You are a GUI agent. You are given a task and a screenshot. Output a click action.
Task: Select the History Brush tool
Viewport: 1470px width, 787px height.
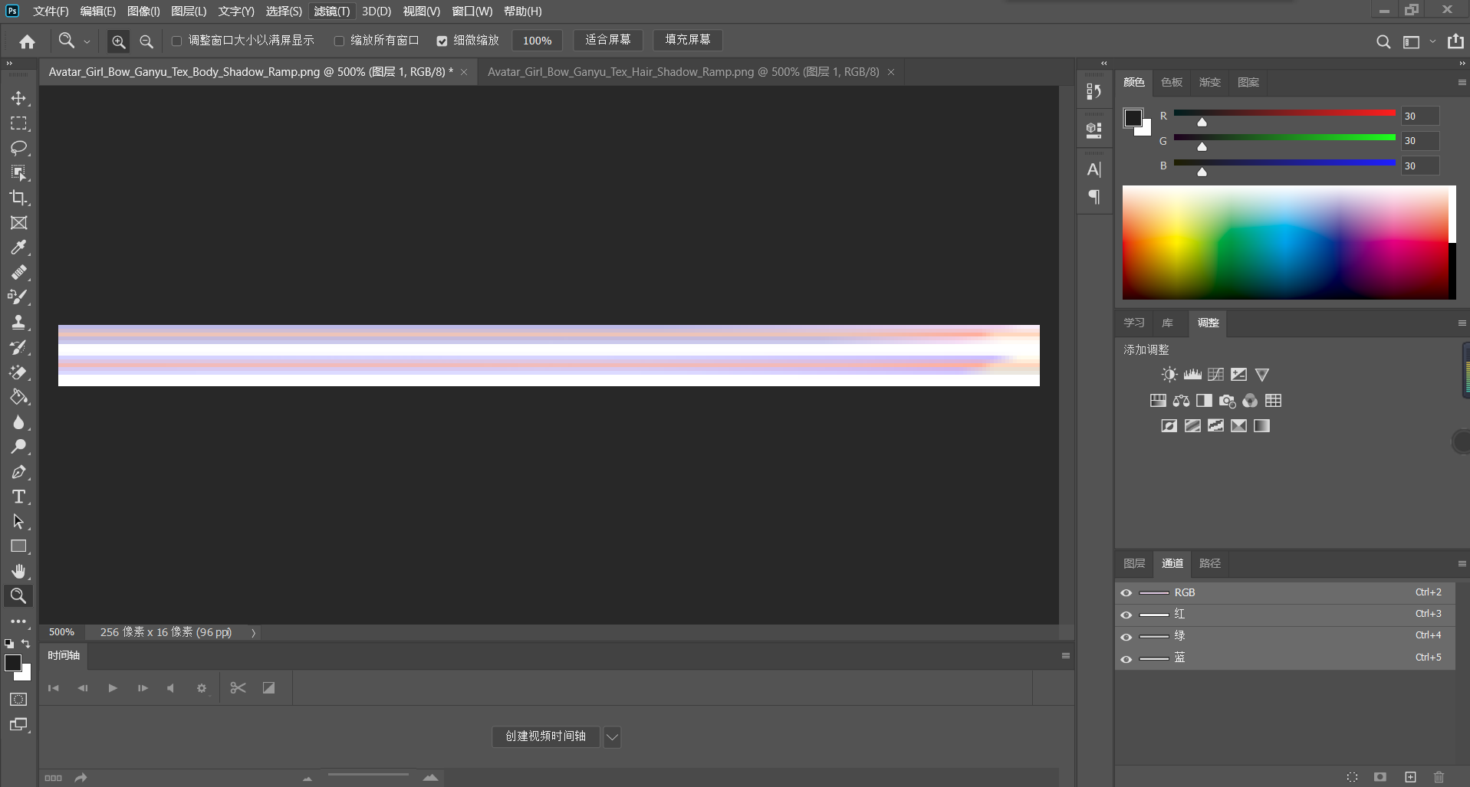point(18,347)
